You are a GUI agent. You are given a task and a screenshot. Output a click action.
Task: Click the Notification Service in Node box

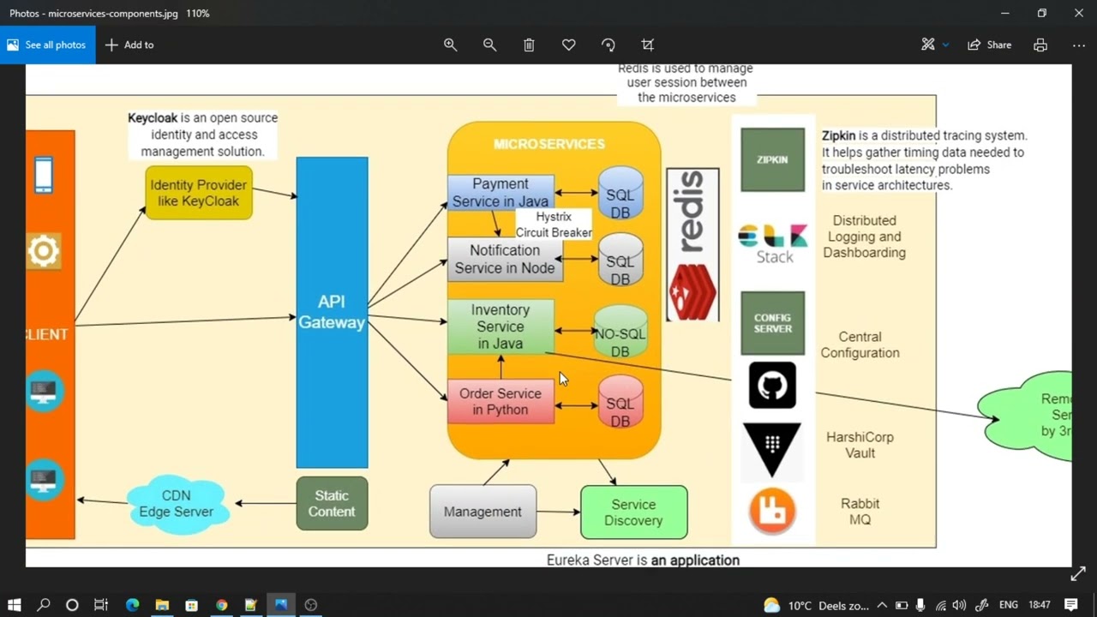pyautogui.click(x=505, y=260)
